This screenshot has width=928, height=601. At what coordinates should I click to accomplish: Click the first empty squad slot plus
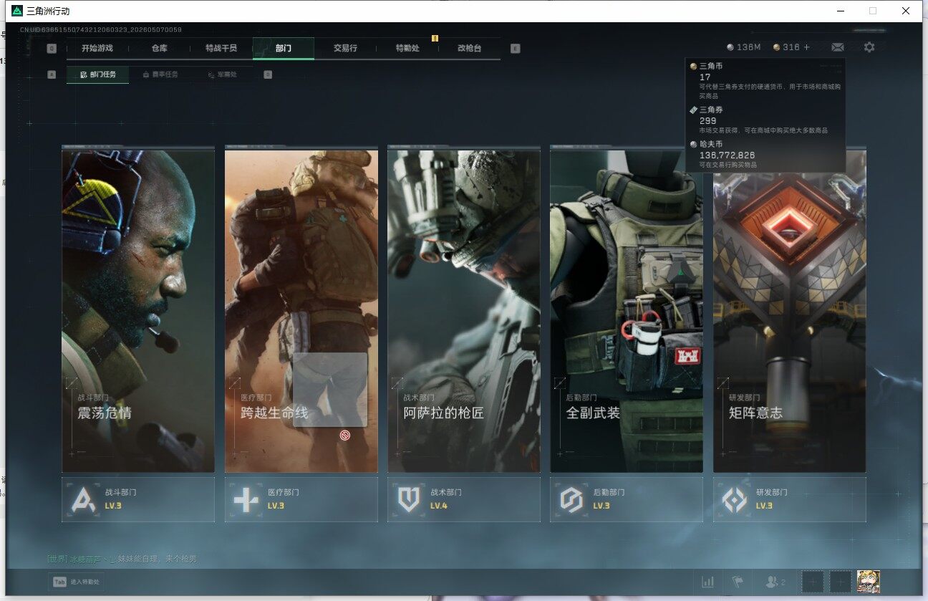pyautogui.click(x=812, y=582)
